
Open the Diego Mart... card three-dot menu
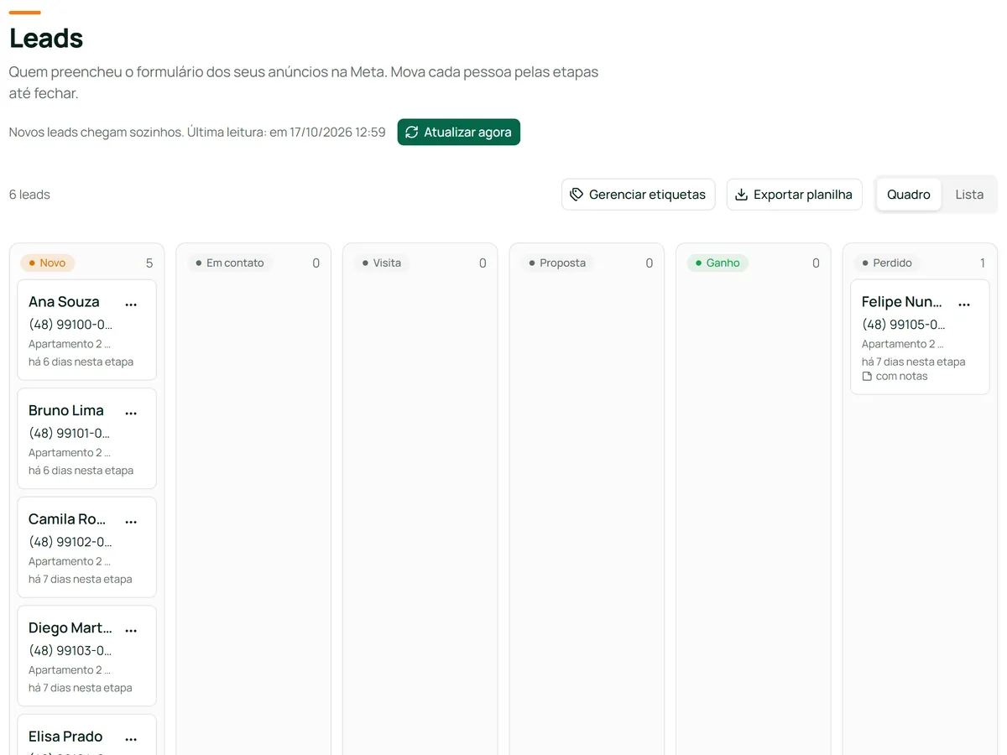point(131,630)
